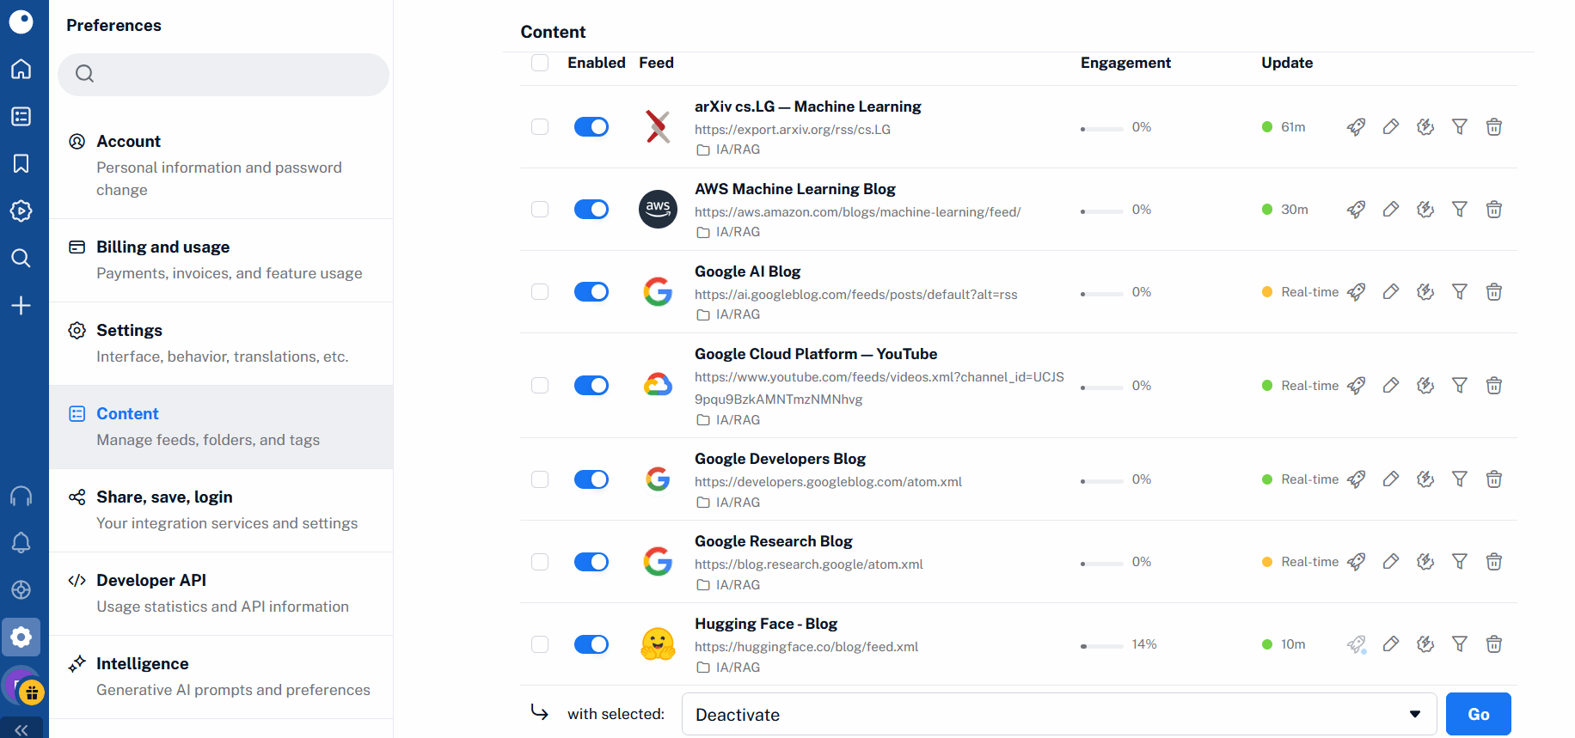The height and width of the screenshot is (738, 1575).
Task: Click the rocket boost icon for Google Developers Blog
Action: coord(1356,479)
